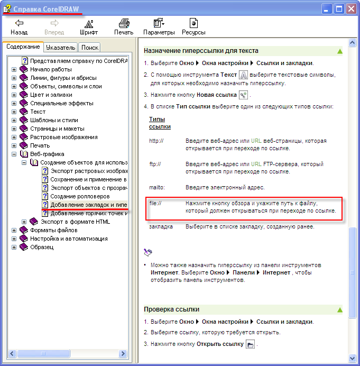Screen dimensions: 360x366
Task: Open topic Представляем справку по CorelDRAW
Action: coord(79,61)
